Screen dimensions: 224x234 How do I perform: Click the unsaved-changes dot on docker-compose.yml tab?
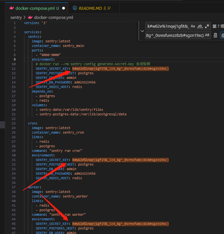[x=63, y=8]
